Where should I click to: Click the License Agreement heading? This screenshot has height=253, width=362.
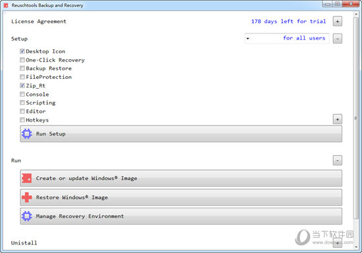click(x=39, y=22)
